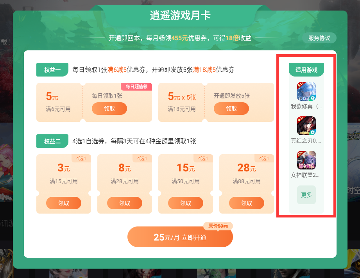Expand more applicable games with 更多
Screen dimensions: 360x278
pyautogui.click(x=306, y=195)
